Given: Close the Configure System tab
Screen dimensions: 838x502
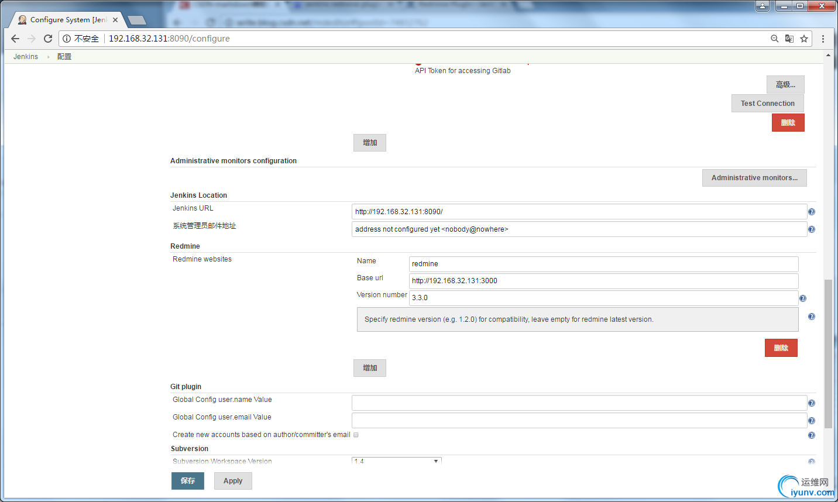Looking at the screenshot, I should tap(115, 20).
